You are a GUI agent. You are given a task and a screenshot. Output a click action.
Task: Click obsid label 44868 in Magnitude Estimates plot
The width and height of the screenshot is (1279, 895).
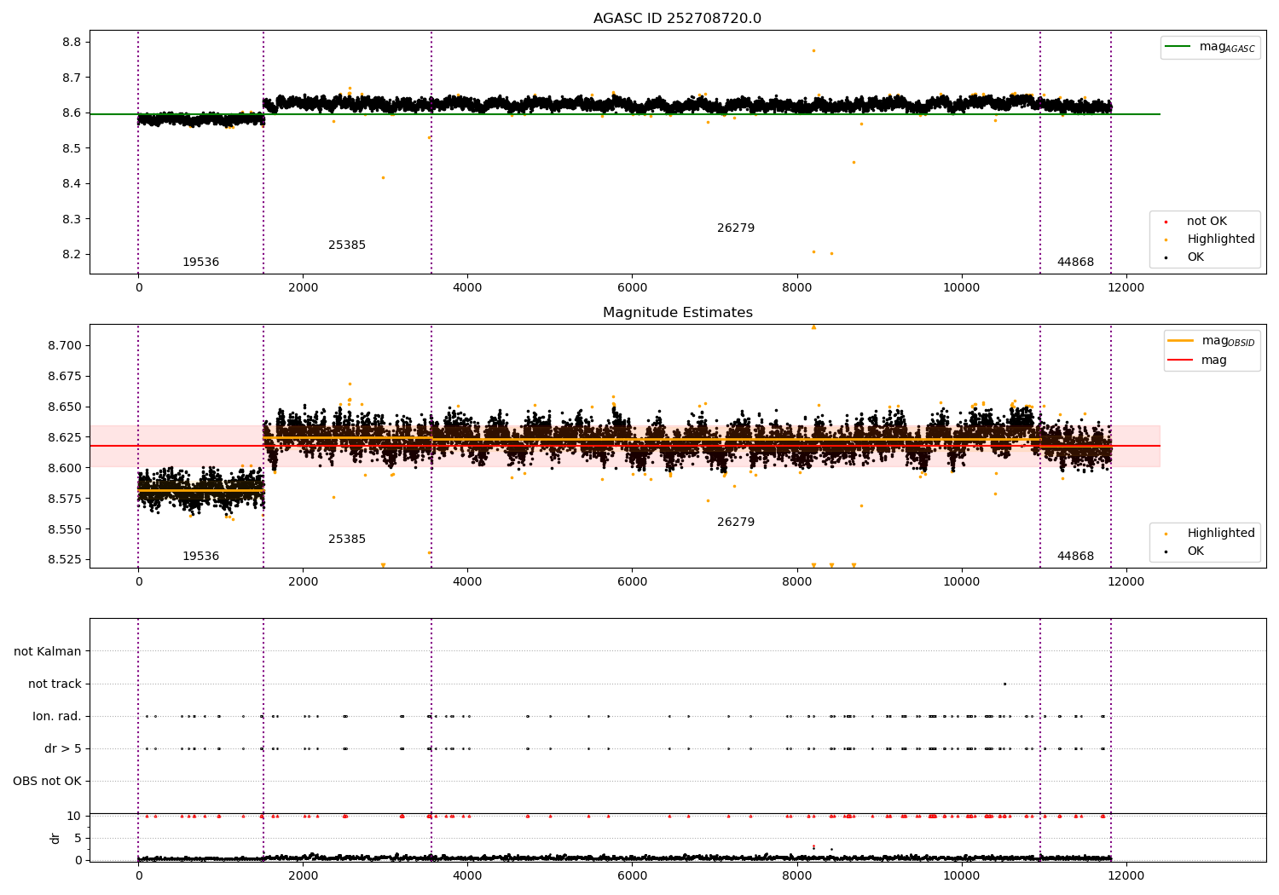coord(1075,557)
